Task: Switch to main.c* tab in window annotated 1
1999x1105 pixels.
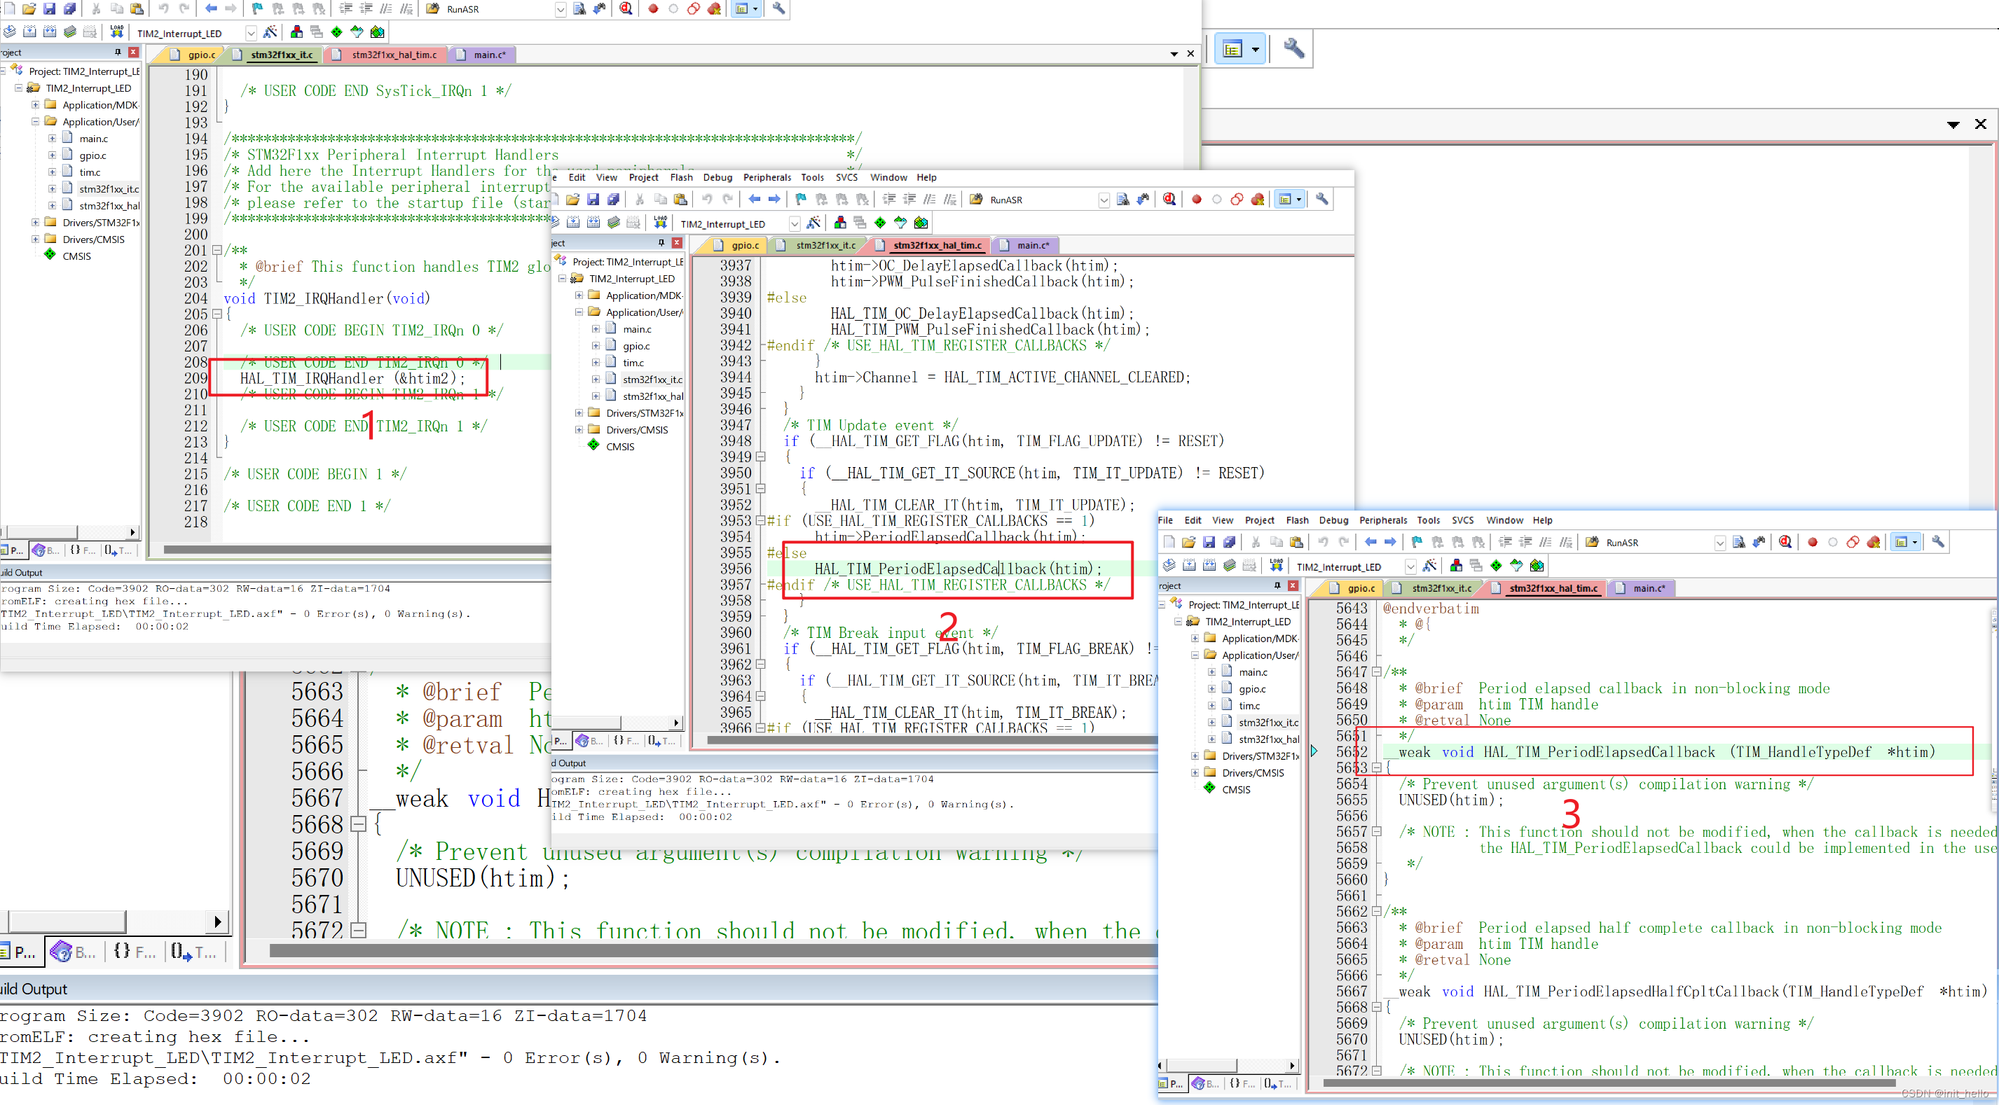Action: [x=488, y=55]
